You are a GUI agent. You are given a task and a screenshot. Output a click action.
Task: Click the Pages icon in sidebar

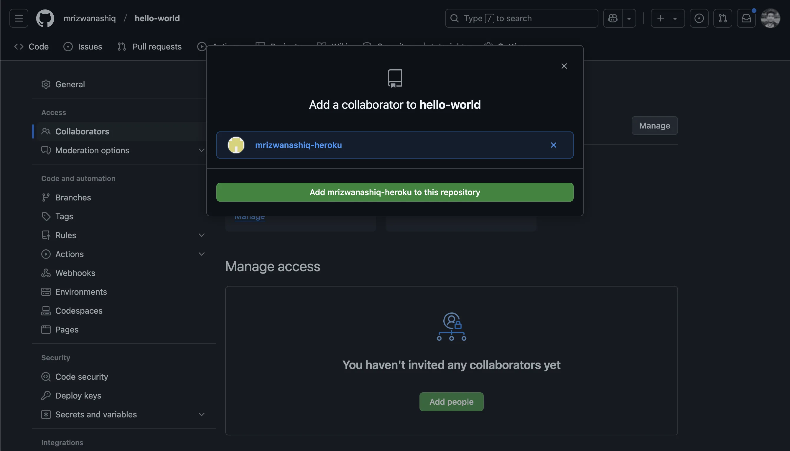pyautogui.click(x=46, y=330)
